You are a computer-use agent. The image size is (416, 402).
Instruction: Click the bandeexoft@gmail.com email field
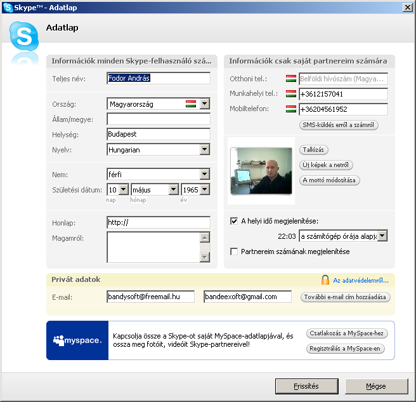247,297
